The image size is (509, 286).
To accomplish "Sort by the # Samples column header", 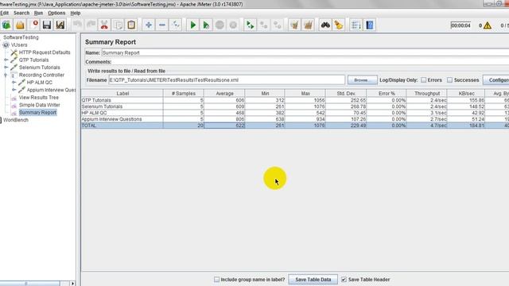I will [x=184, y=94].
